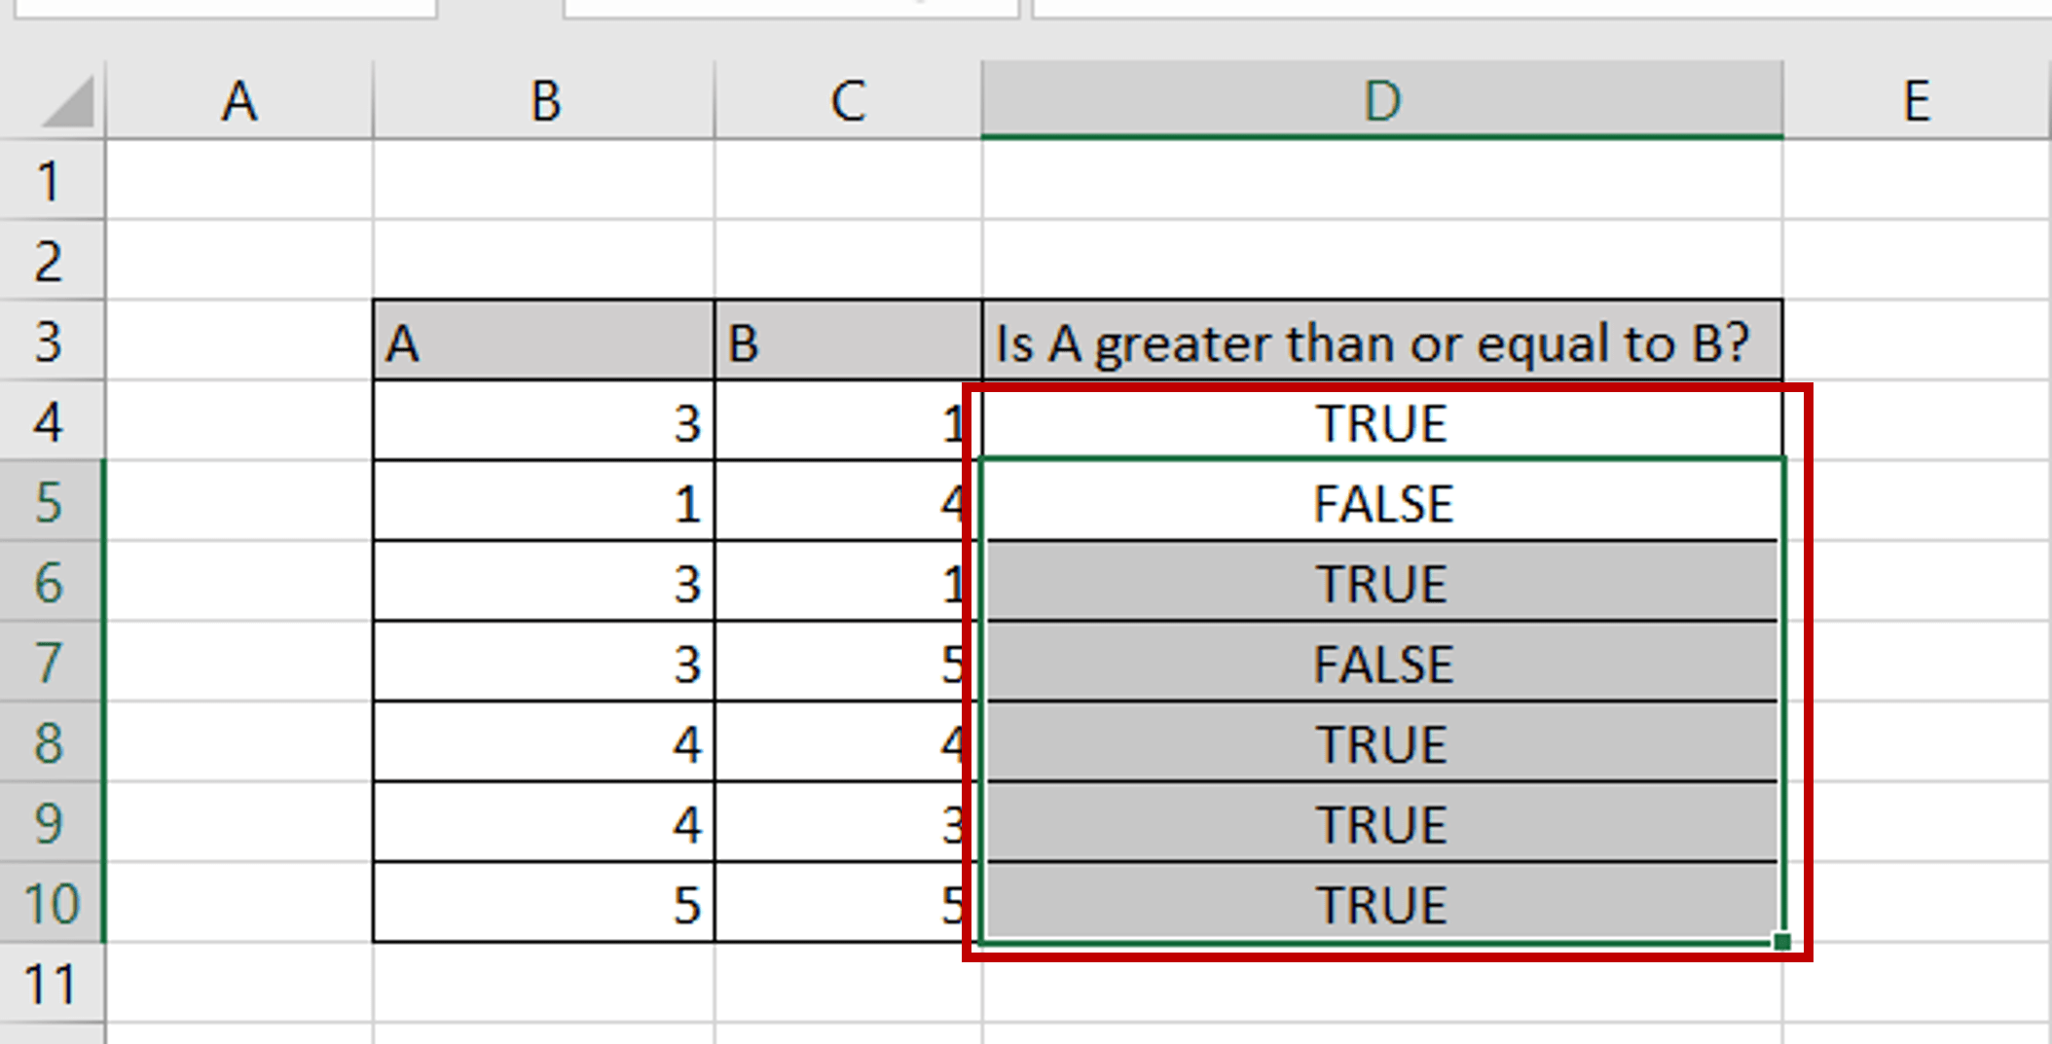2052x1044 pixels.
Task: Select the FALSE cell in row 5
Action: (x=1380, y=503)
